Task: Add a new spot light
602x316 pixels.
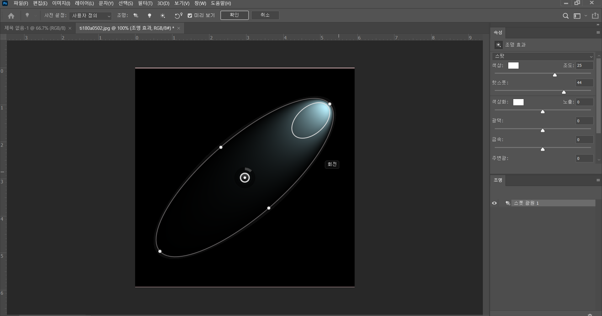Action: click(136, 16)
